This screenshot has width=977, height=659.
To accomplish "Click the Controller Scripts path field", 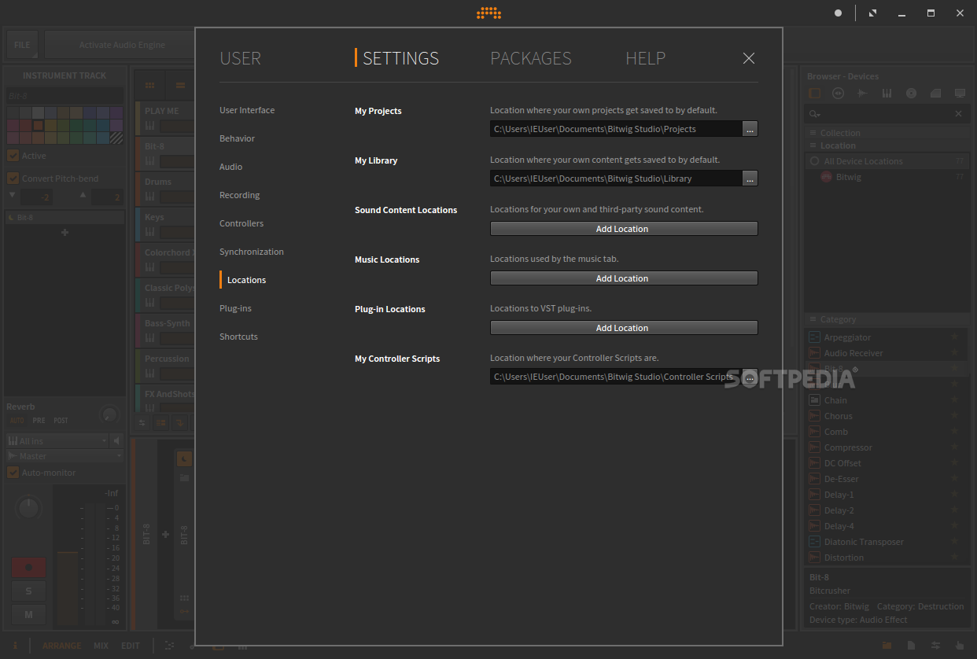I will pyautogui.click(x=616, y=377).
